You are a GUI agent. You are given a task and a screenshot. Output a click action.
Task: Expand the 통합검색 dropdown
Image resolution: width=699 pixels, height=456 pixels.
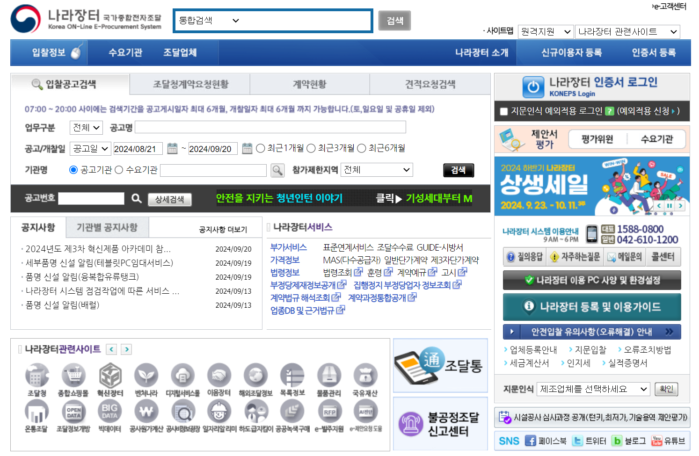point(209,21)
